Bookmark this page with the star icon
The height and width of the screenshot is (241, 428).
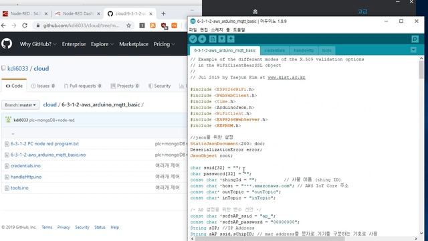pyautogui.click(x=128, y=25)
